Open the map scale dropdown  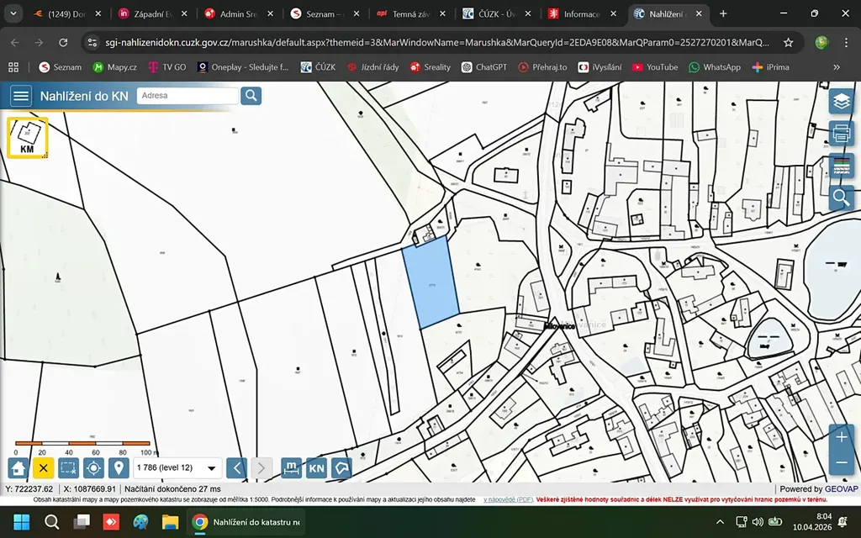pos(212,468)
